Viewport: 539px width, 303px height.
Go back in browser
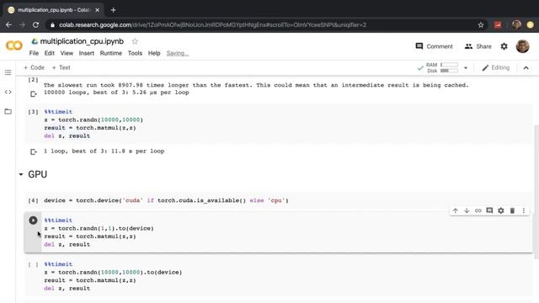(x=8, y=24)
